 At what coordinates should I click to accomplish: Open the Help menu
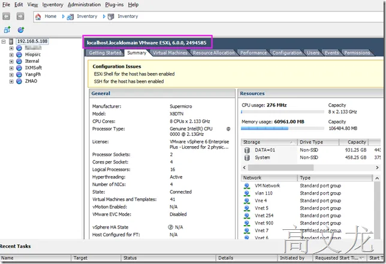[133, 5]
